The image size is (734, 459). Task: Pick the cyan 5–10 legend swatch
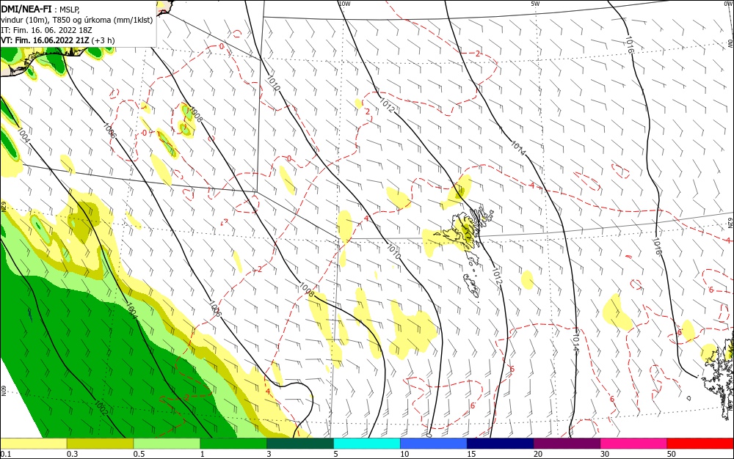click(367, 444)
